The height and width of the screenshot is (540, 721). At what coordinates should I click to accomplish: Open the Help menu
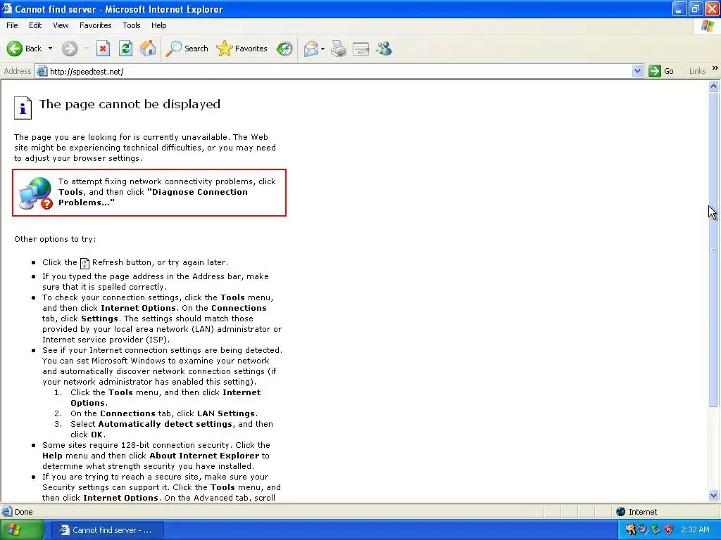(x=159, y=25)
